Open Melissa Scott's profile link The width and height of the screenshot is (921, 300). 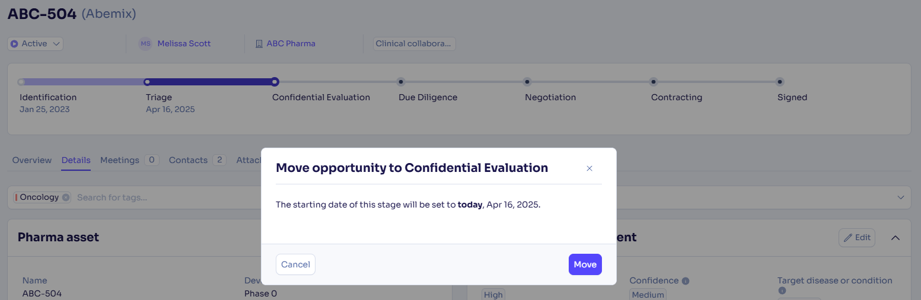tap(184, 44)
